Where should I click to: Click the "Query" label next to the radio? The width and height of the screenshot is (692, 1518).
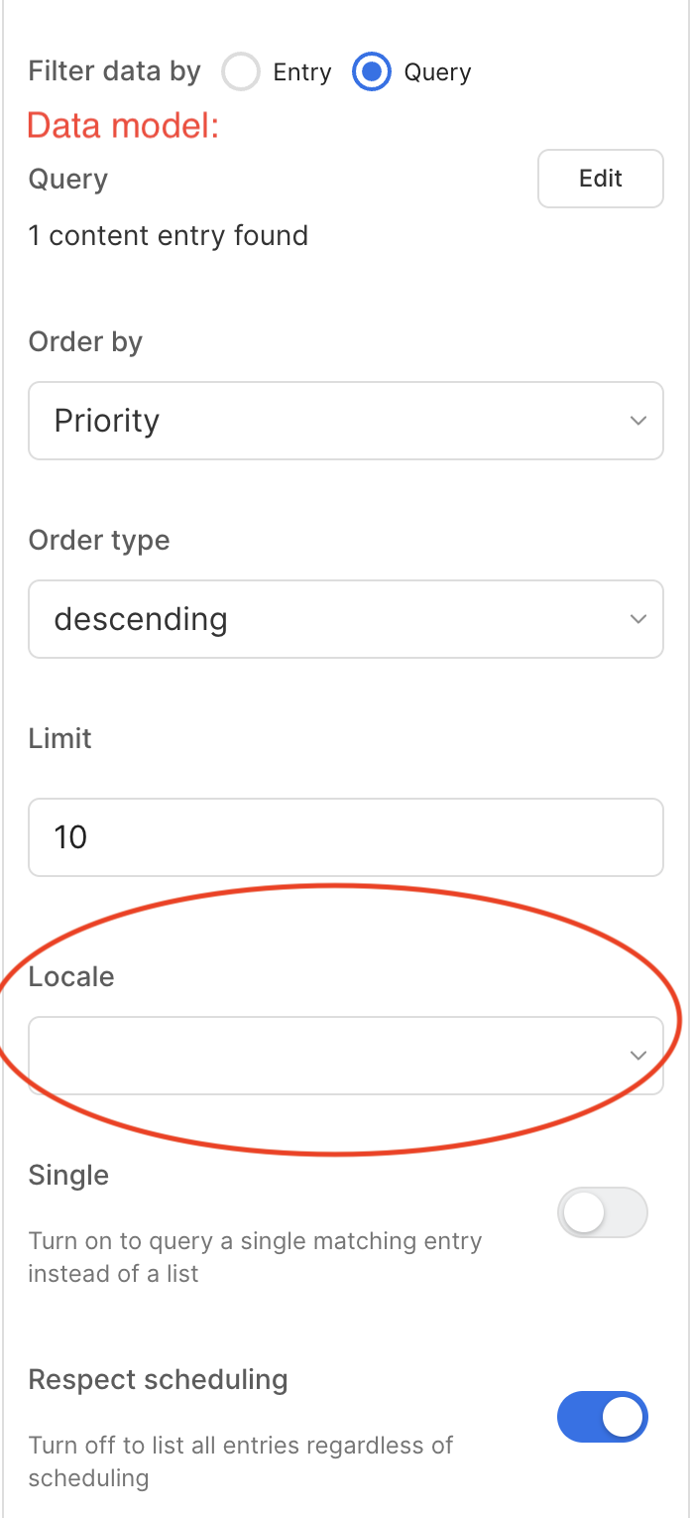437,72
